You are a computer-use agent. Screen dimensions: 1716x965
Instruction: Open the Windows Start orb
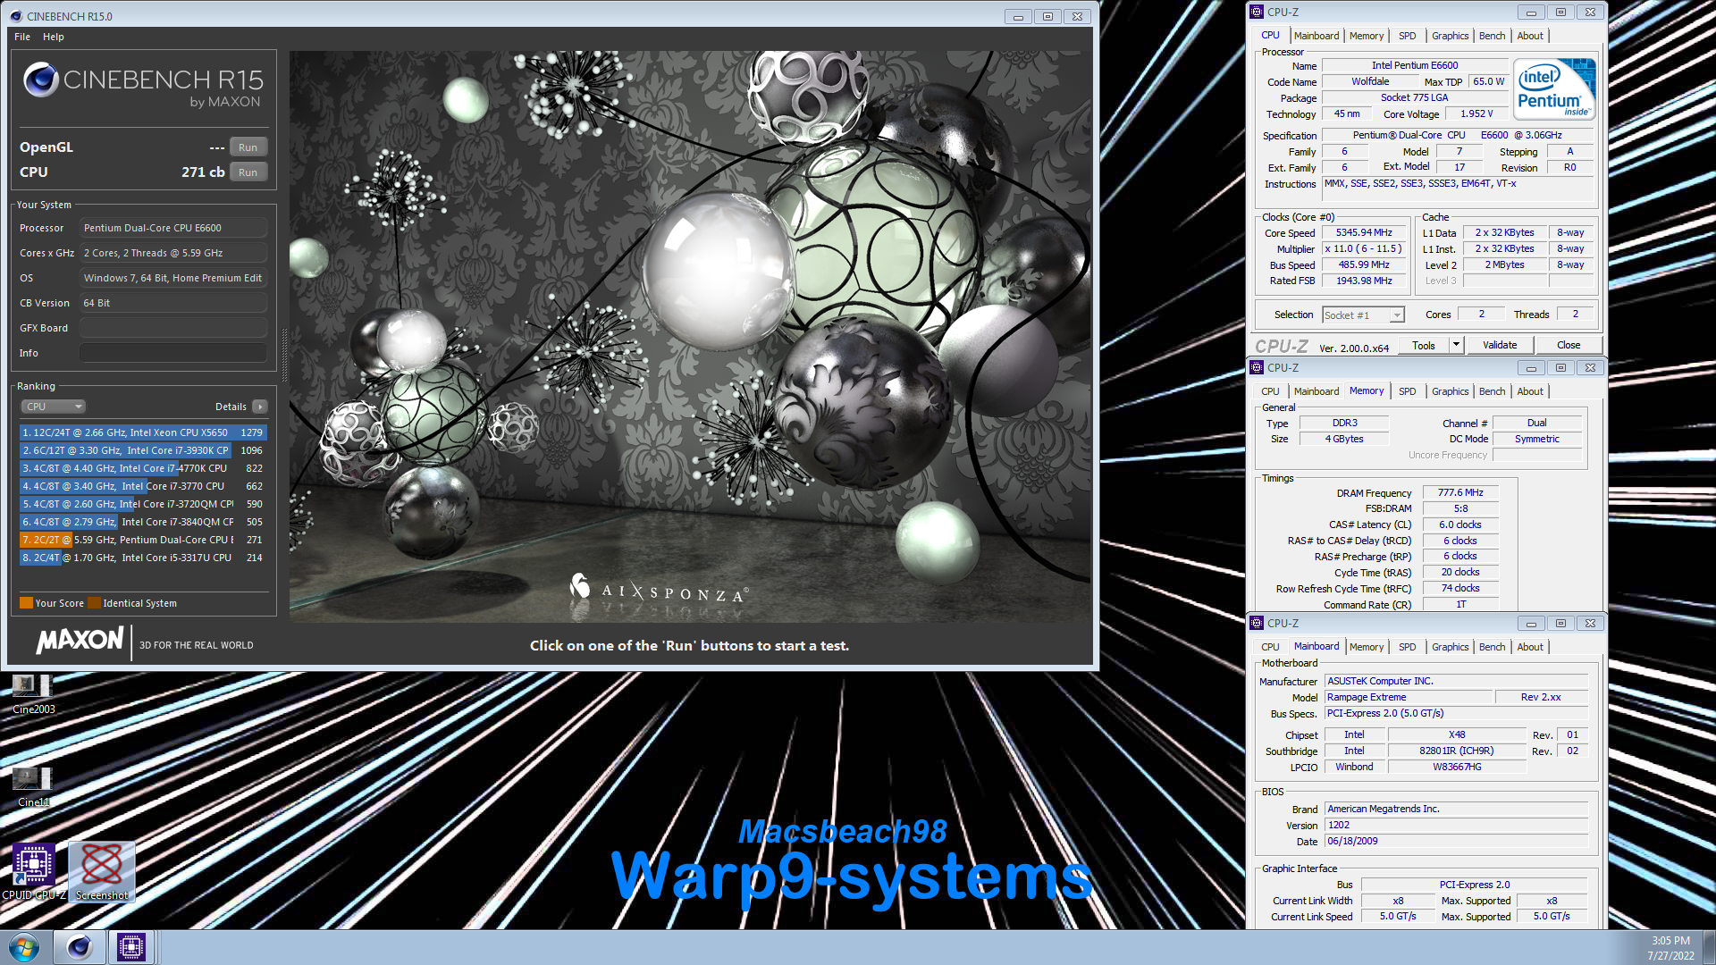[24, 947]
